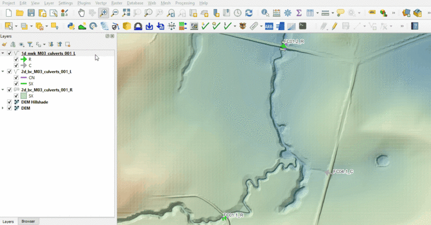Click the Zoom Out magnifier tool
431x225 pixels.
pyautogui.click(x=114, y=12)
